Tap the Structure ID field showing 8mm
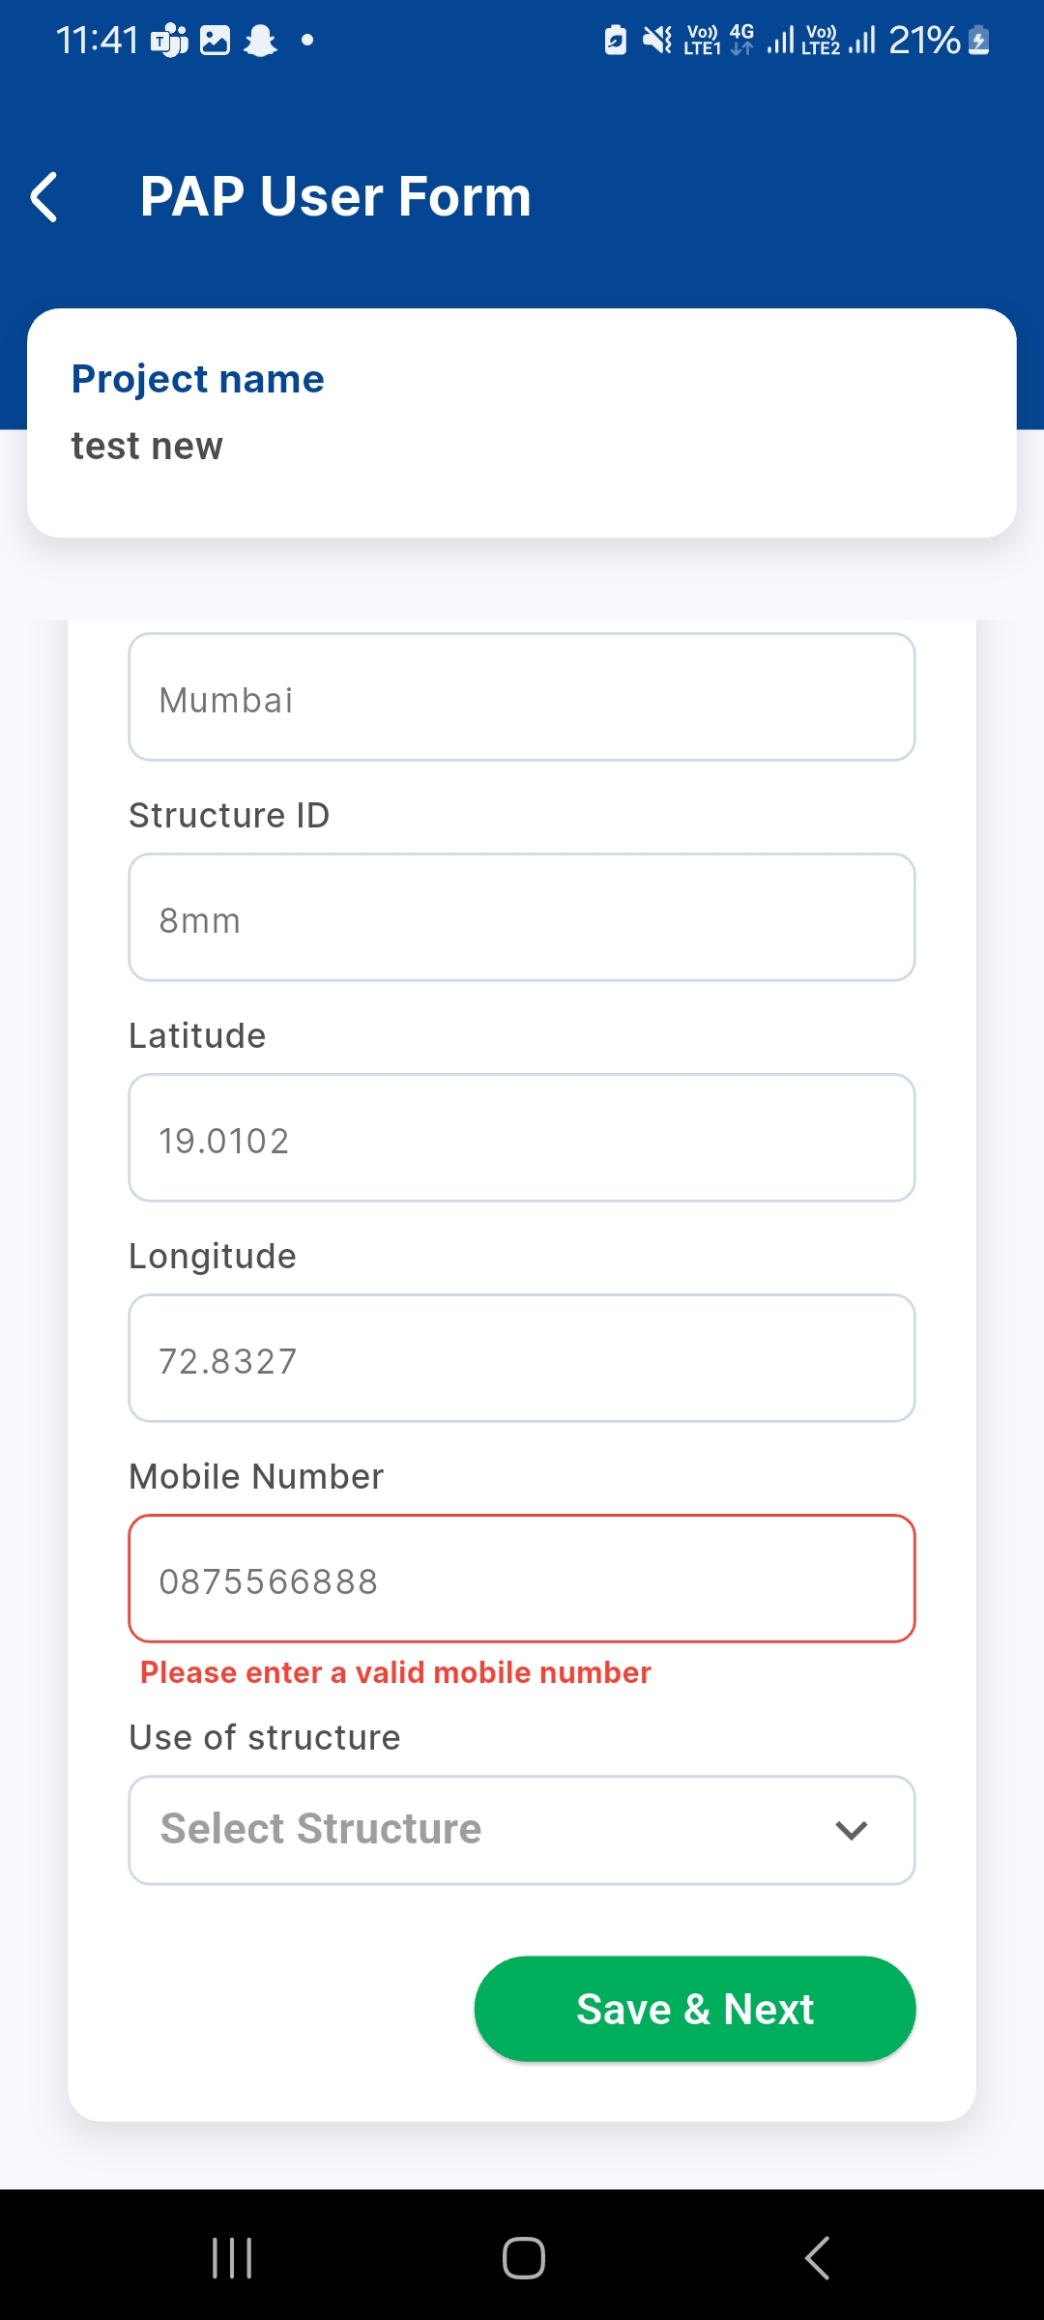The width and height of the screenshot is (1044, 2320). click(522, 917)
